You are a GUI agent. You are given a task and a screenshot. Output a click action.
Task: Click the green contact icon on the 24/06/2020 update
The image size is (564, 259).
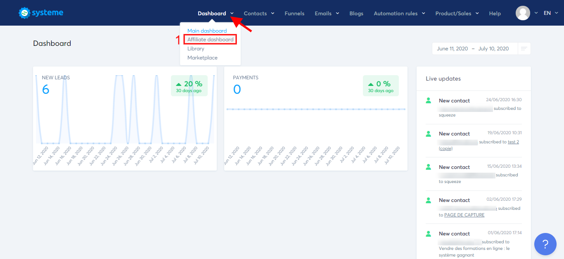[428, 100]
